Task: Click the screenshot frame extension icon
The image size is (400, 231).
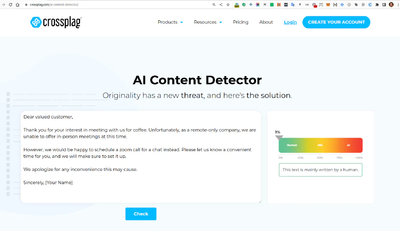Action: 321,5
